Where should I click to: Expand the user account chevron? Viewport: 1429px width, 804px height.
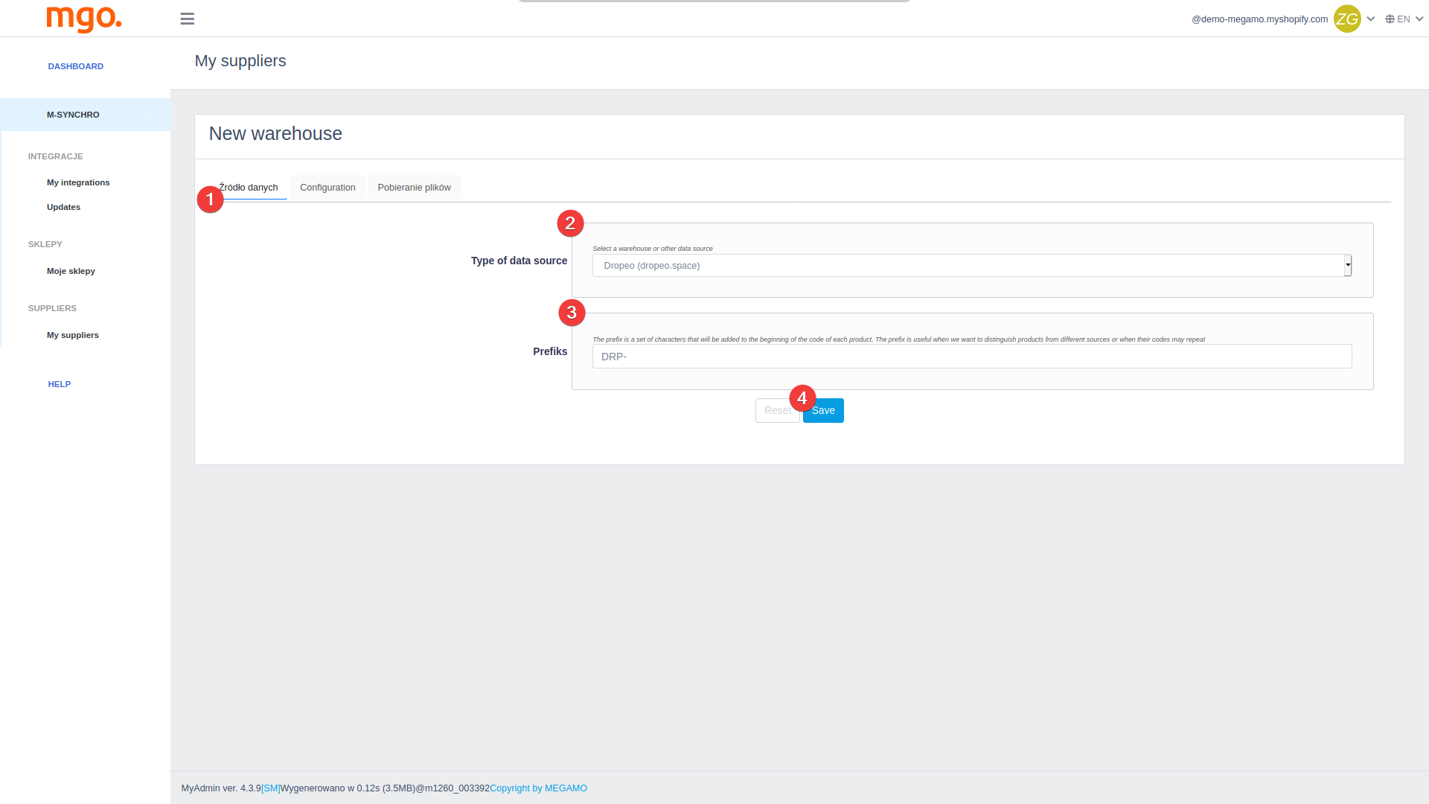tap(1371, 19)
